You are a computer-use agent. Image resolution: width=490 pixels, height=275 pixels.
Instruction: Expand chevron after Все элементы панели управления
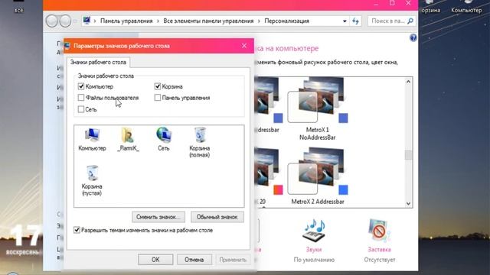259,21
